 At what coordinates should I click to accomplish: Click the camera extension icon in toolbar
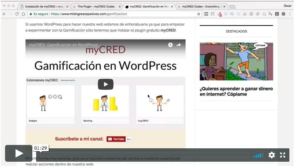point(245,14)
